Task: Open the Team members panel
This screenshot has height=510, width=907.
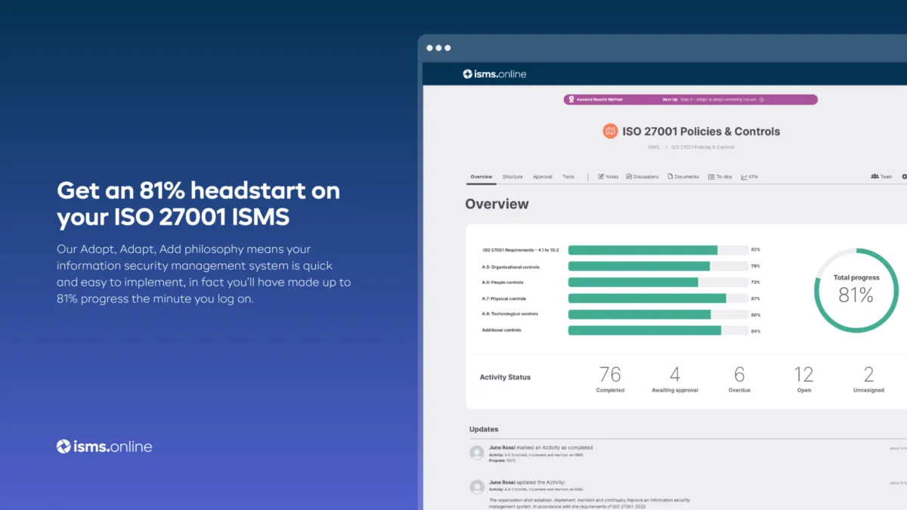Action: pyautogui.click(x=881, y=177)
